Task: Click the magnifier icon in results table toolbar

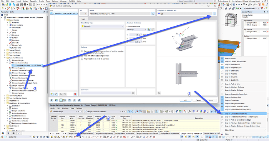Action: tap(189, 111)
